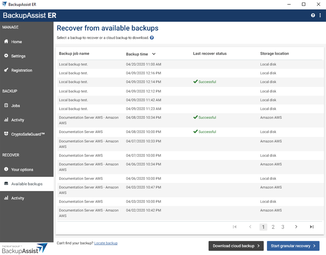Screen dimensions: 326x255
Task: Open CryptoSafeGuard in sidebar
Action: [26, 134]
